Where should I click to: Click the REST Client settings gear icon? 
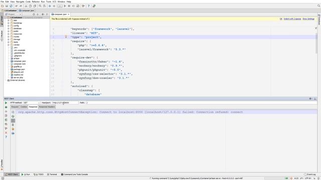[310, 98]
